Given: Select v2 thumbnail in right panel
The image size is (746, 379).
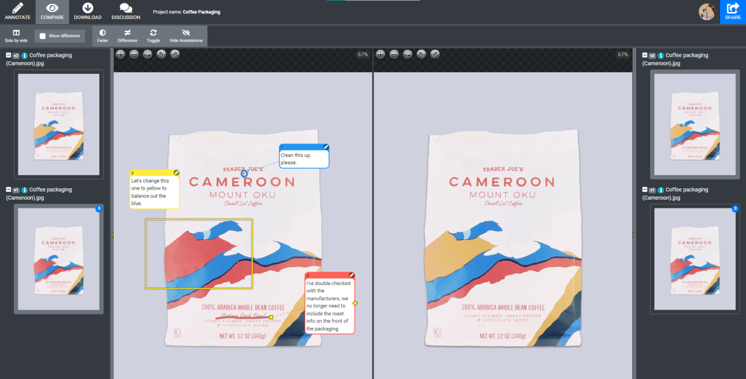Looking at the screenshot, I should click(x=695, y=124).
